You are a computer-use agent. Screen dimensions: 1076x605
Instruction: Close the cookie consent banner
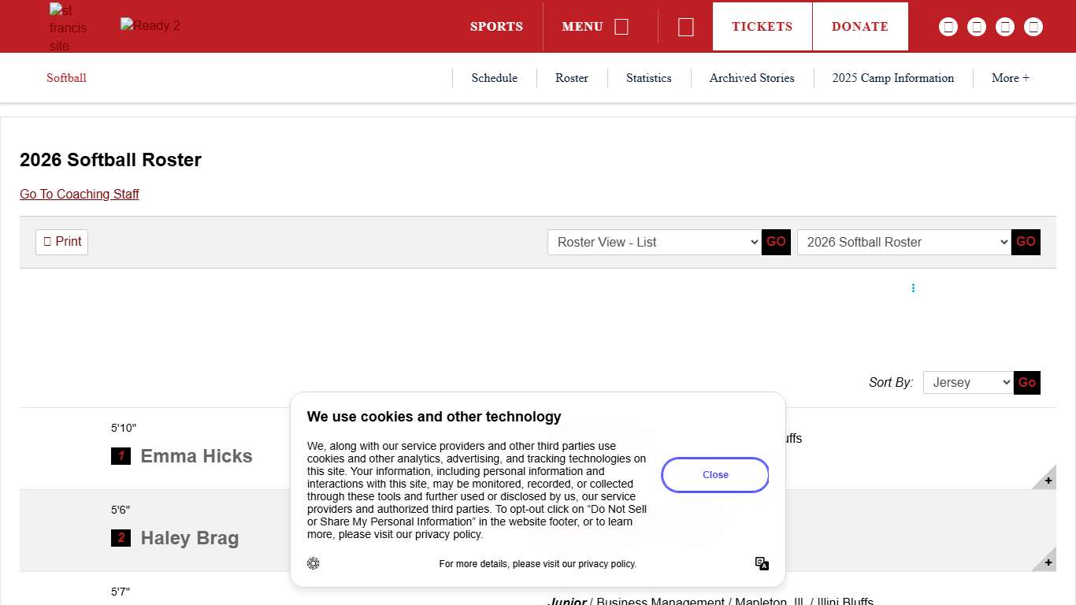714,475
